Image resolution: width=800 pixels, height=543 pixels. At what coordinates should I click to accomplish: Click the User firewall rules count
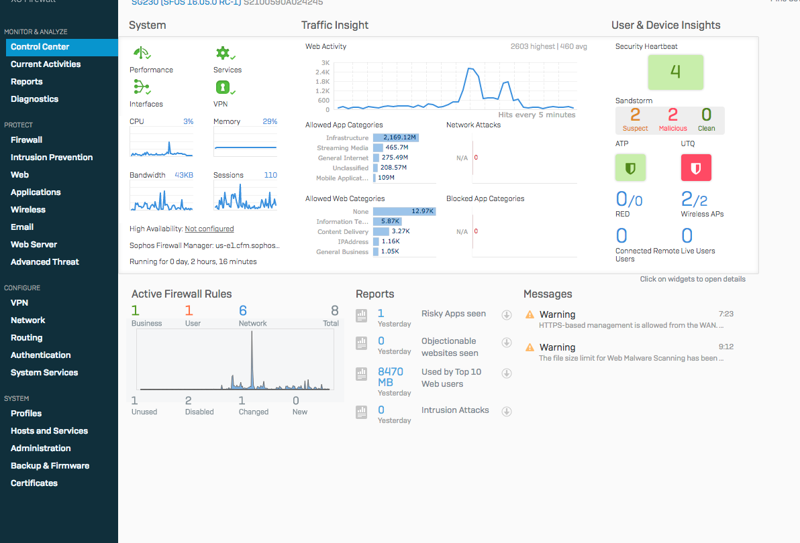pos(189,311)
